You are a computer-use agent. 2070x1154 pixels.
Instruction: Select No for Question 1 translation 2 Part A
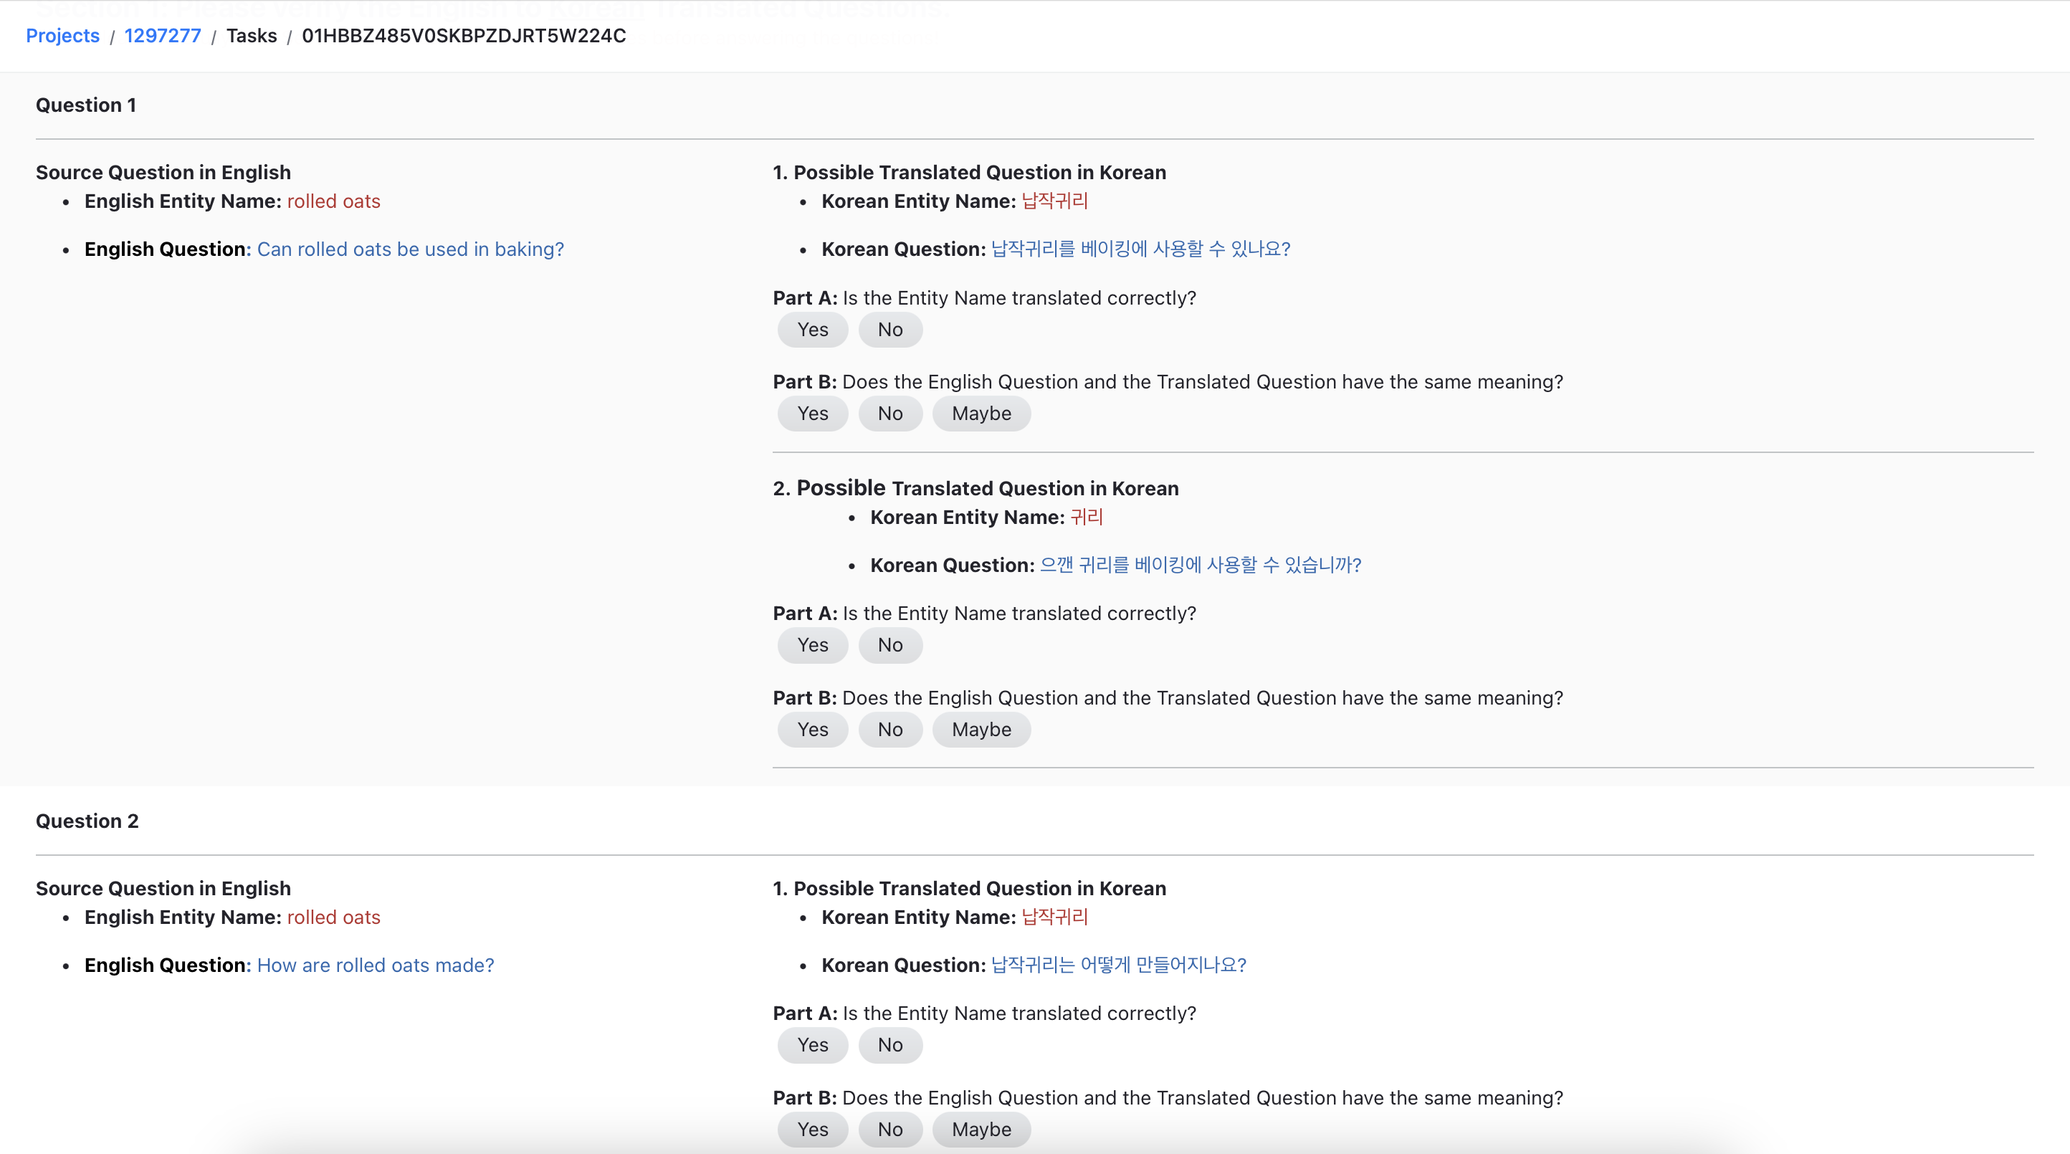pyautogui.click(x=889, y=644)
